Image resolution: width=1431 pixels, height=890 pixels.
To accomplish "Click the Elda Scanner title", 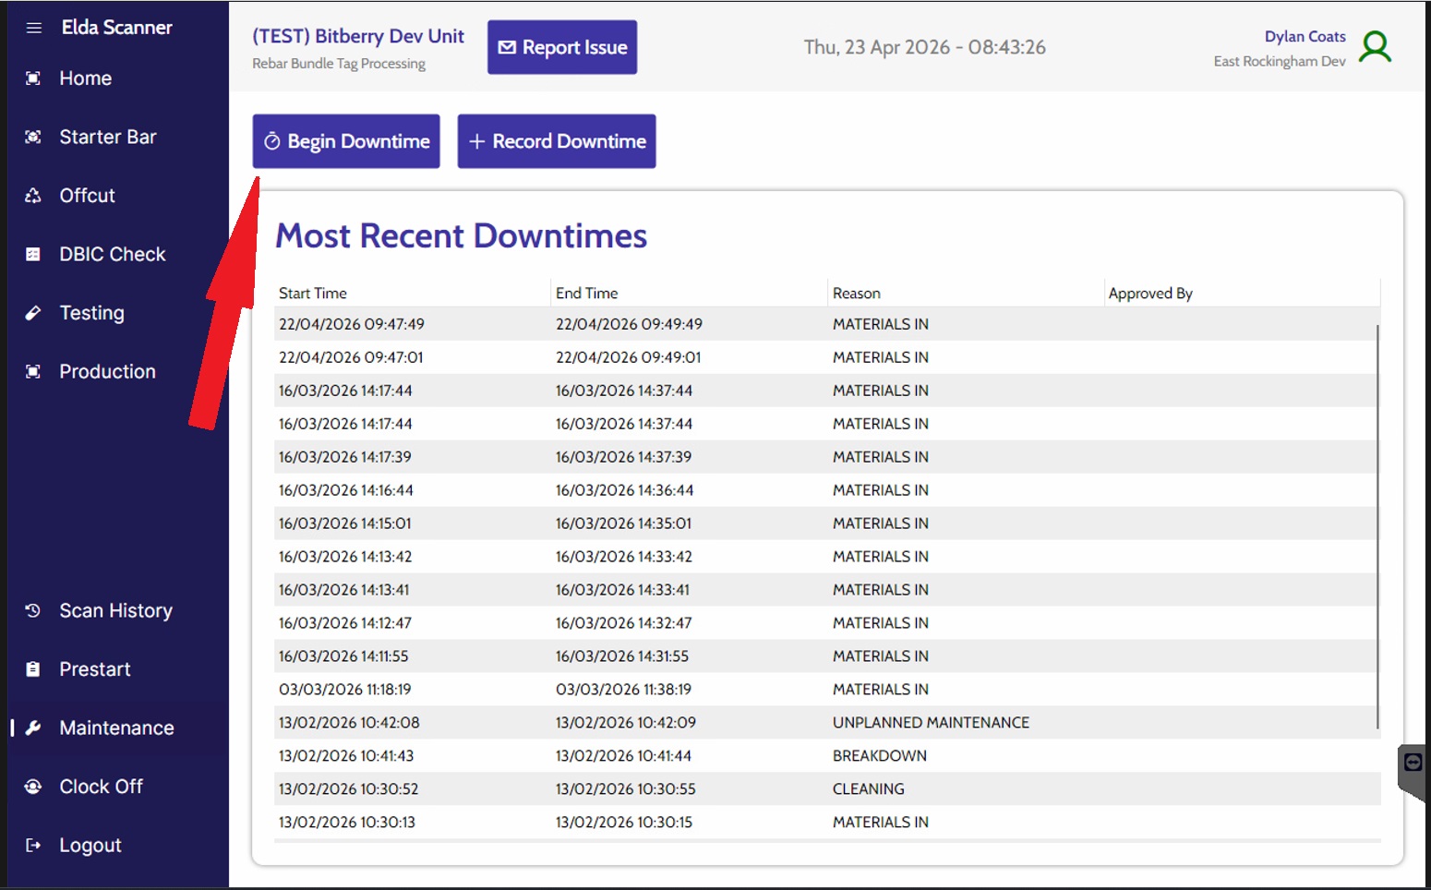I will pyautogui.click(x=117, y=28).
